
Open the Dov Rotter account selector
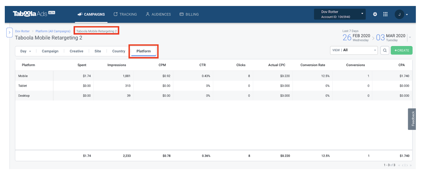click(x=340, y=14)
